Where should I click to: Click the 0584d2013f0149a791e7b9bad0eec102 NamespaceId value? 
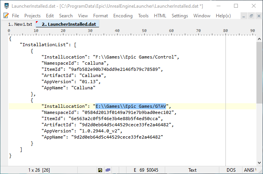click(x=128, y=112)
